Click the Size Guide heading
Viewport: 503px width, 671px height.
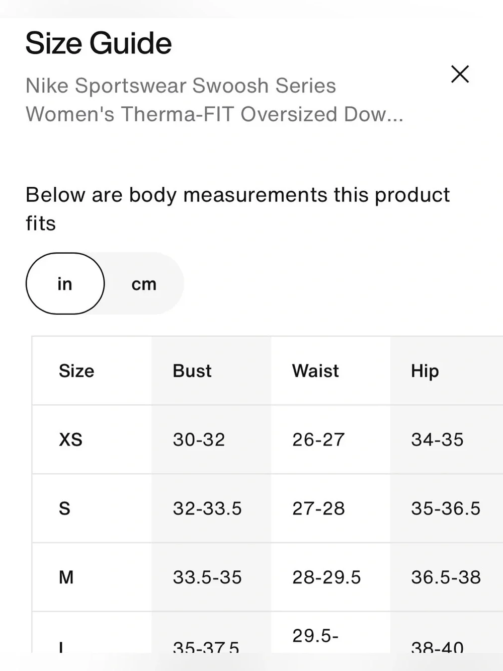(99, 43)
